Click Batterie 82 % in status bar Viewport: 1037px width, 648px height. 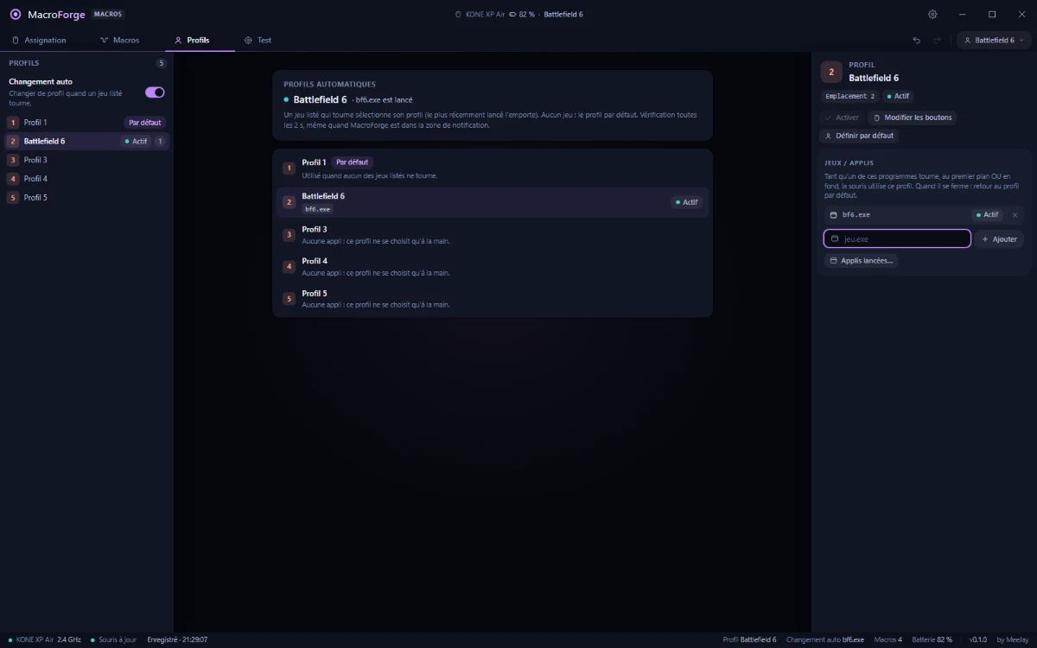tap(932, 639)
